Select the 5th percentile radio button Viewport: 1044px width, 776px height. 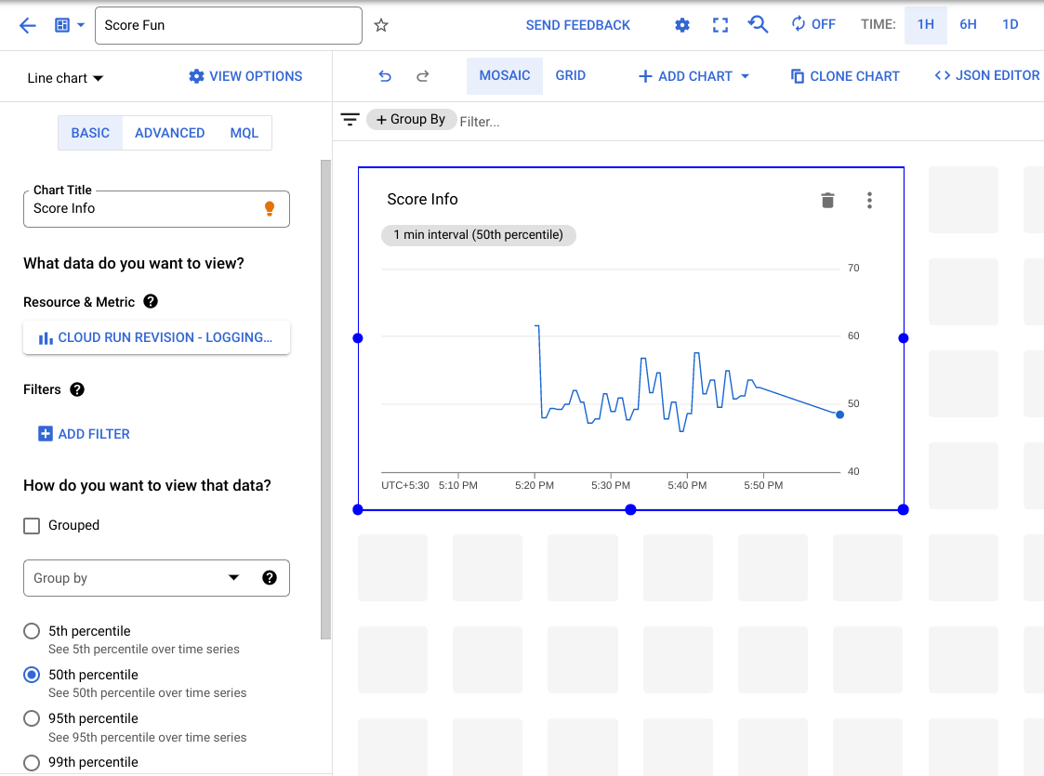pos(32,631)
